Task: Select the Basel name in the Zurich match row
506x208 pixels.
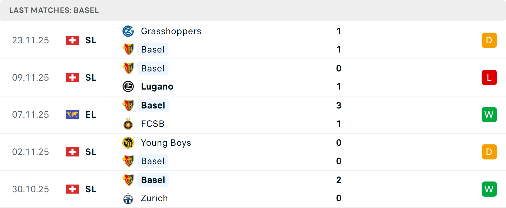Action: [x=153, y=180]
